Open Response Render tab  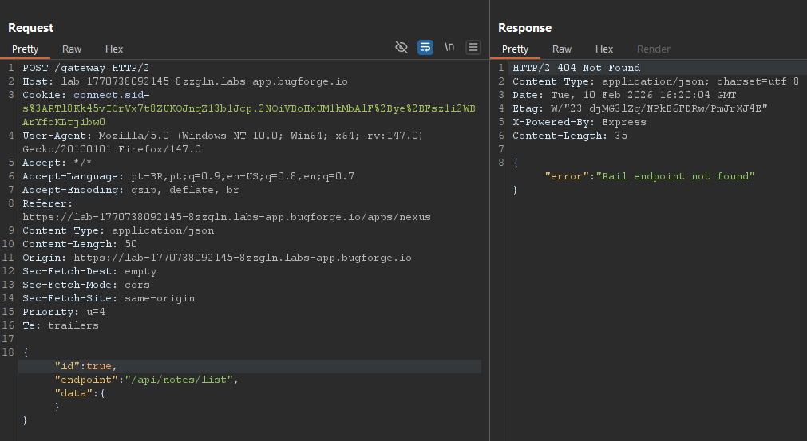coord(654,49)
